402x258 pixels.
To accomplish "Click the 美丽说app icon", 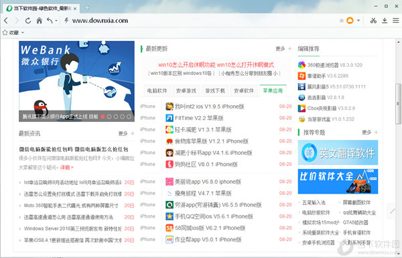I will (x=170, y=182).
